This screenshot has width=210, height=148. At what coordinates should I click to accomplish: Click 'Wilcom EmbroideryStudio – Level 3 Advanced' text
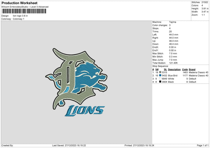(x=25, y=7)
